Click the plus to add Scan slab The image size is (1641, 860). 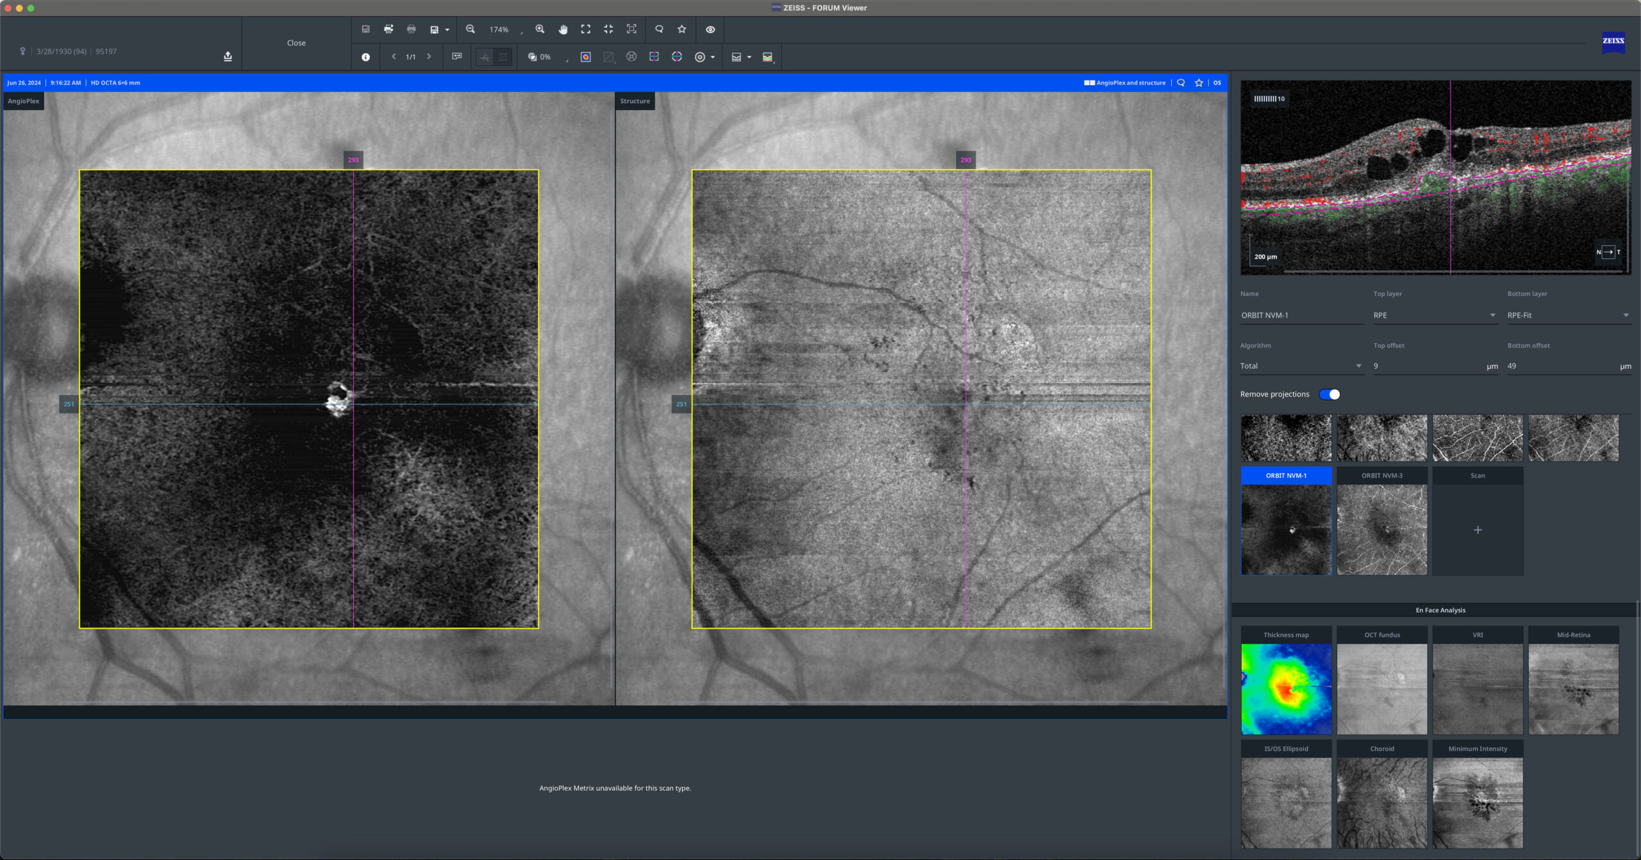tap(1478, 530)
